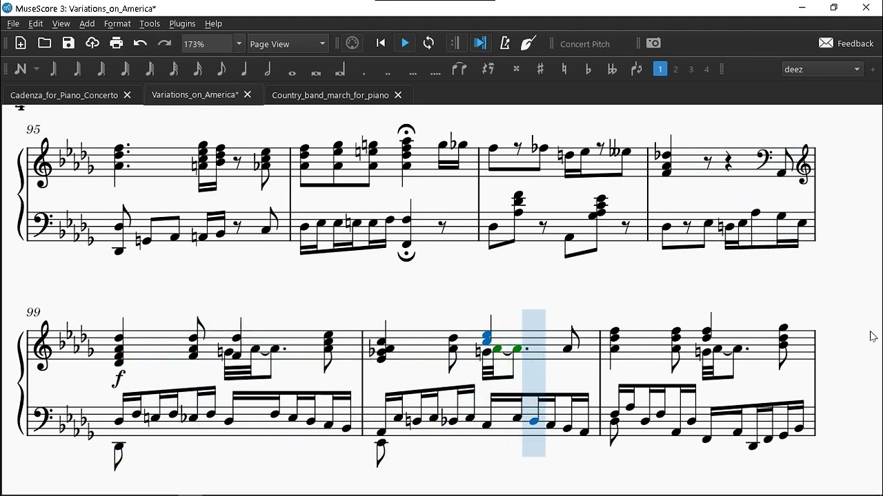This screenshot has height=496, width=883.
Task: Select the 1024th note duration
Action: tap(54, 69)
